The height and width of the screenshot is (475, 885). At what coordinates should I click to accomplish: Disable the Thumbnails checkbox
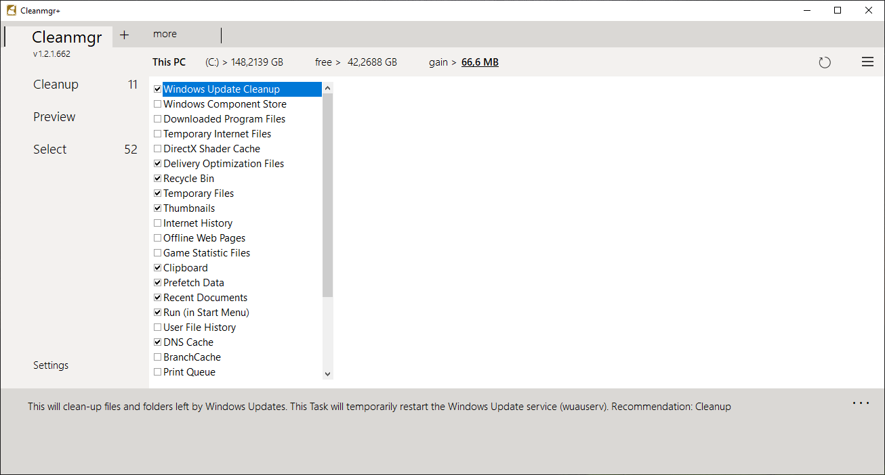(x=157, y=208)
